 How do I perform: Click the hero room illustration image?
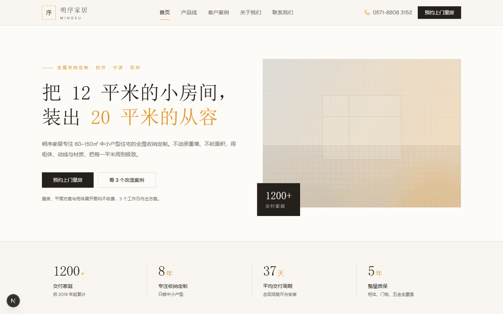[x=362, y=133]
